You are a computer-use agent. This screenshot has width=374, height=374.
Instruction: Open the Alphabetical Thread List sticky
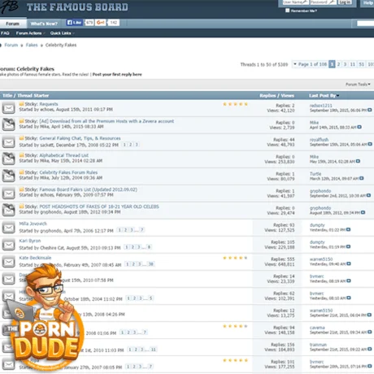click(x=64, y=155)
